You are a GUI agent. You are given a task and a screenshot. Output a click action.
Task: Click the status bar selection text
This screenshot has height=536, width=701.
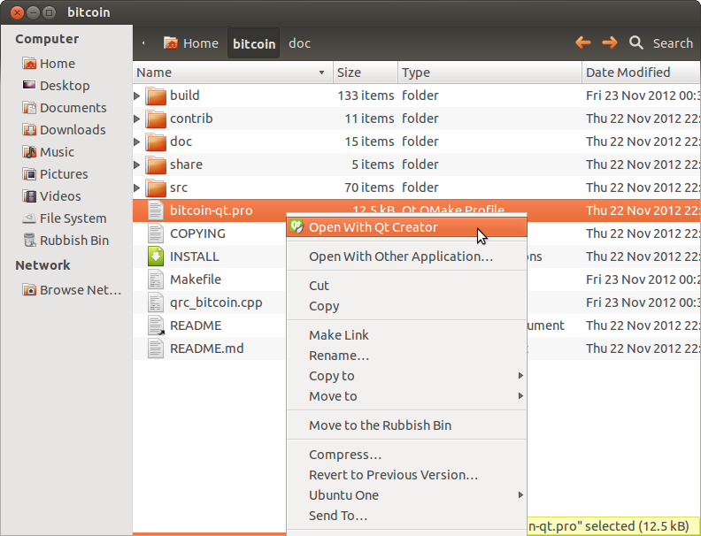(608, 526)
